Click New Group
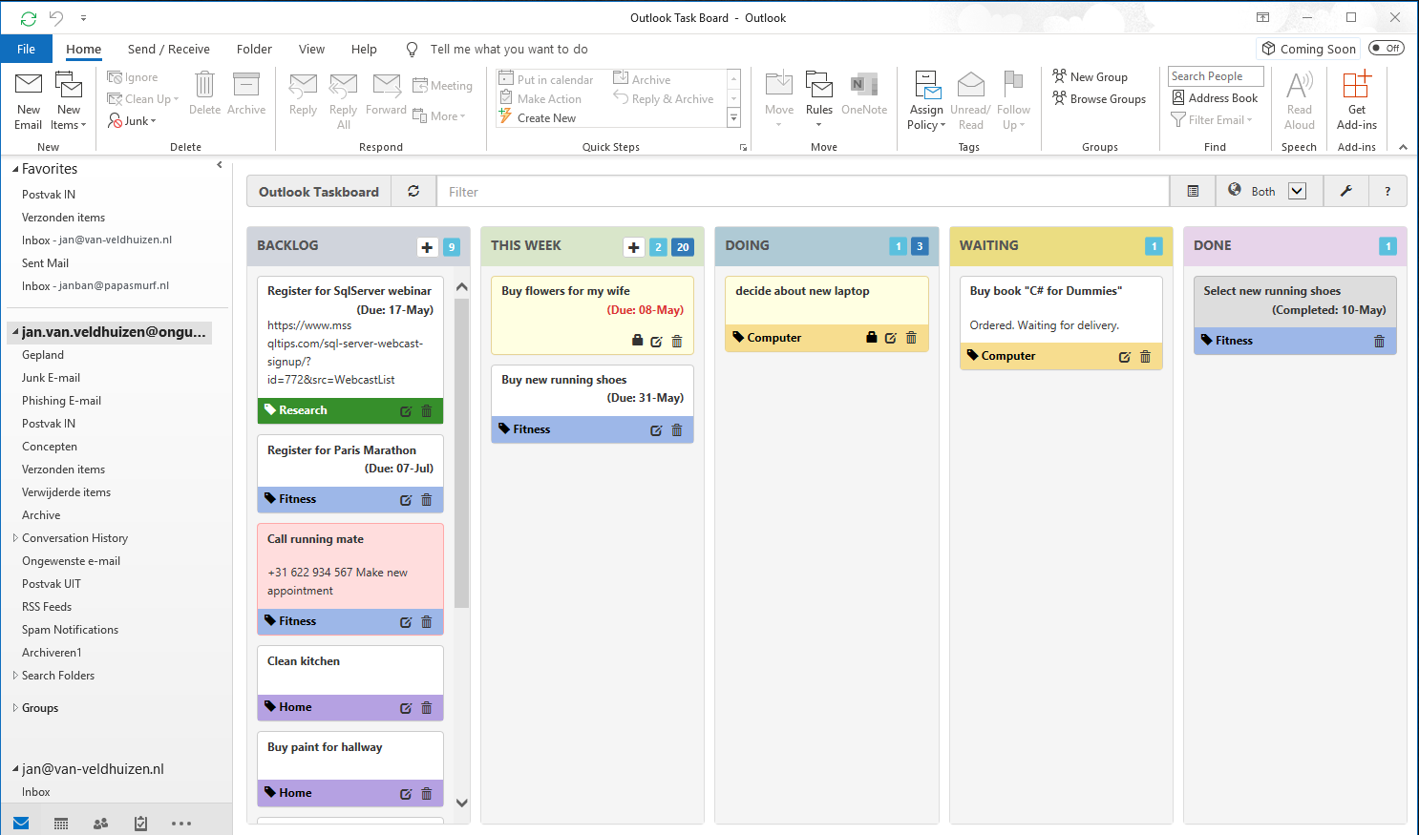The image size is (1419, 835). (1090, 76)
